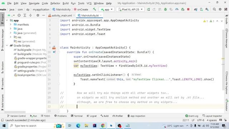Open the Terminal tool window
This screenshot has height=129, width=229.
pos(77,116)
